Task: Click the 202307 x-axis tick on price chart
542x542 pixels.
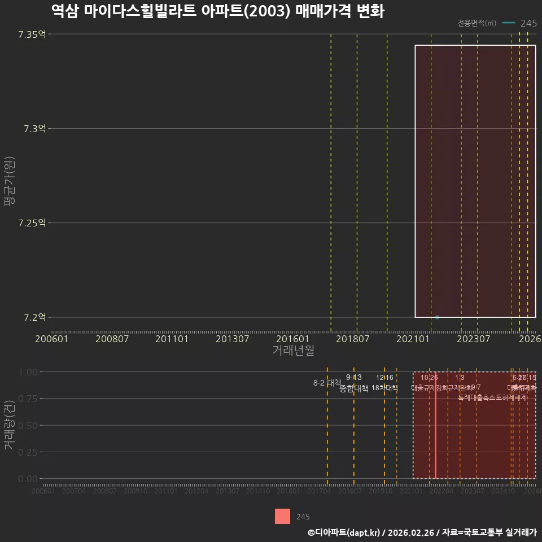Action: pyautogui.click(x=473, y=339)
